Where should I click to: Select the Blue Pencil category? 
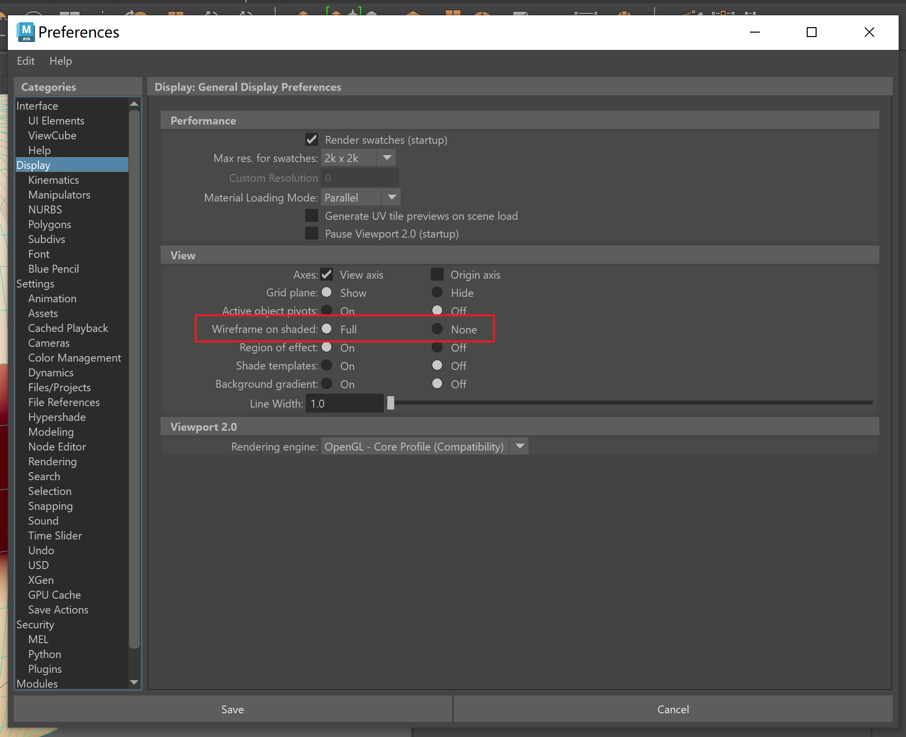point(53,269)
